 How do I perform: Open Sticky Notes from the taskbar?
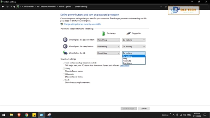point(34,115)
